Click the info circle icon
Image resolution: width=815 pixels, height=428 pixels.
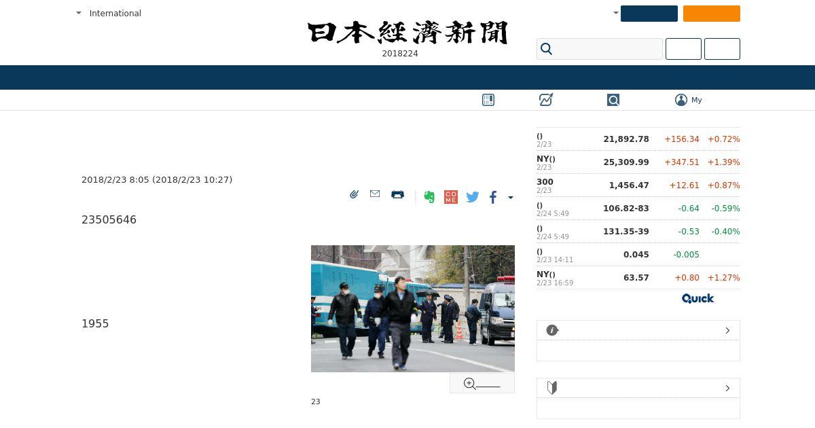552,330
